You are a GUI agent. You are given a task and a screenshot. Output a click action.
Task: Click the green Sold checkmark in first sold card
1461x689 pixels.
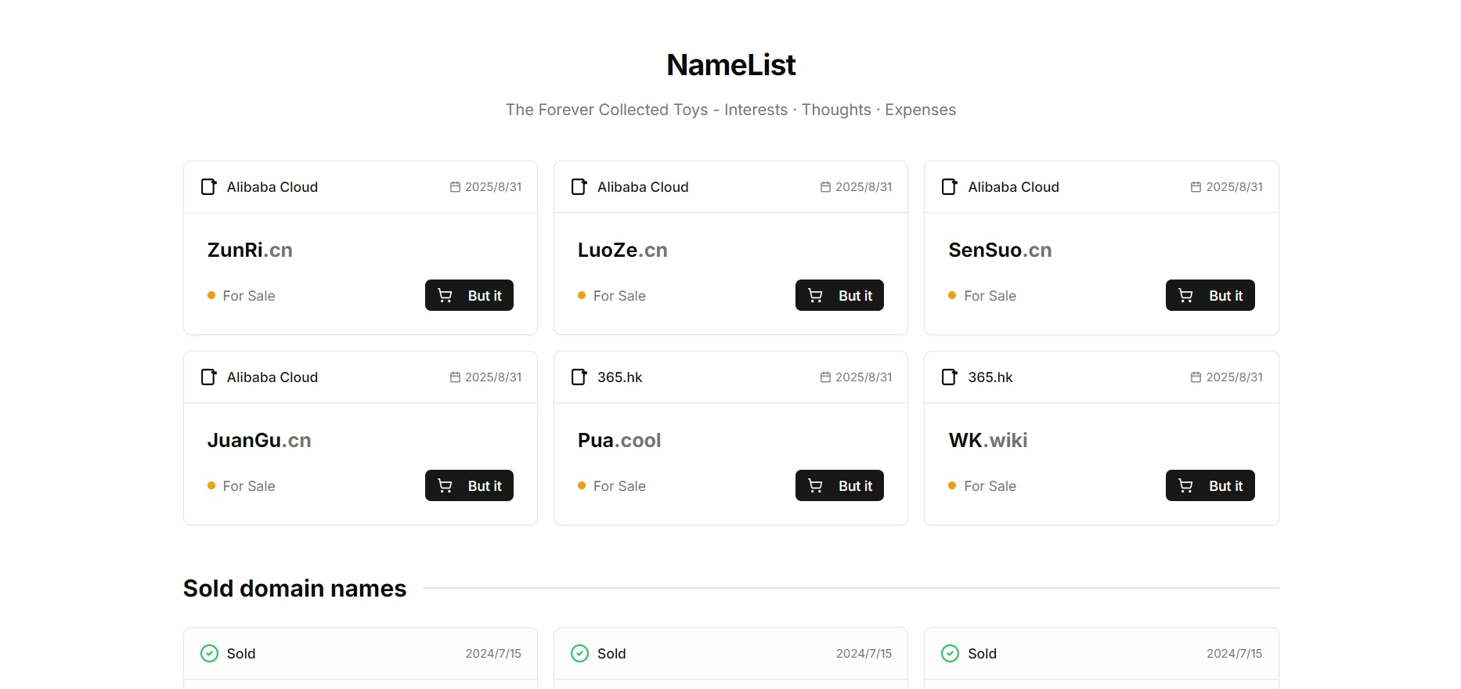point(209,653)
